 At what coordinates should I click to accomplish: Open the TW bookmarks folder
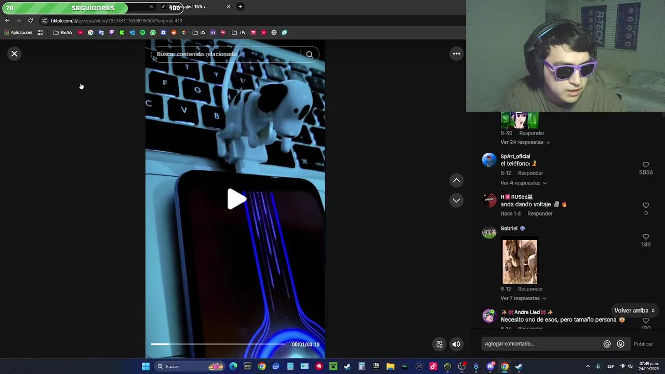238,32
